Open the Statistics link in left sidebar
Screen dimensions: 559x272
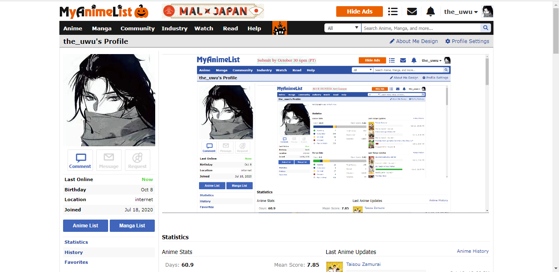click(x=76, y=242)
